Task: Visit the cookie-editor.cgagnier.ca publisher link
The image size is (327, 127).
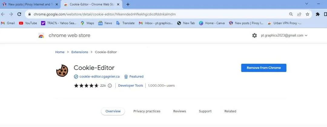Action: click(100, 77)
